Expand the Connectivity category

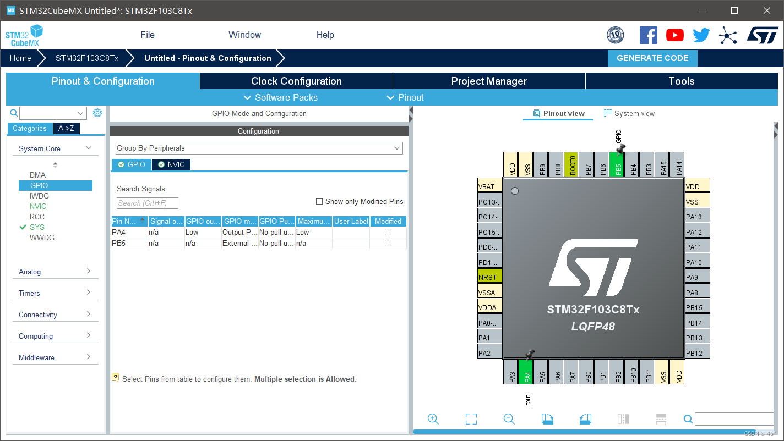pyautogui.click(x=55, y=314)
